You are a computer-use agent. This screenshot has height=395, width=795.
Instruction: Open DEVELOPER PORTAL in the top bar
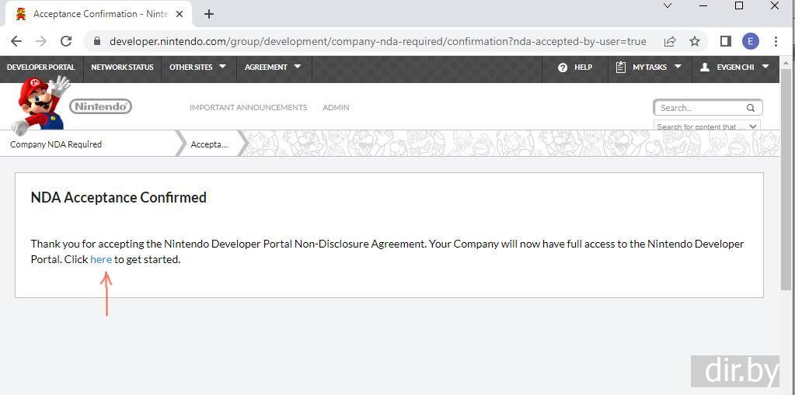41,67
